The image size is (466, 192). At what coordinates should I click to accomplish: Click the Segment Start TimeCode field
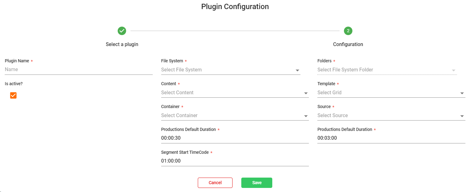(235, 161)
